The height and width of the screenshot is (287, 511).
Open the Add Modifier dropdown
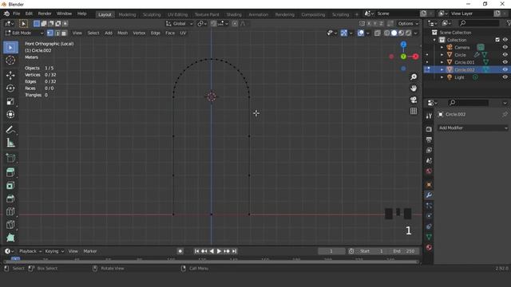click(473, 128)
